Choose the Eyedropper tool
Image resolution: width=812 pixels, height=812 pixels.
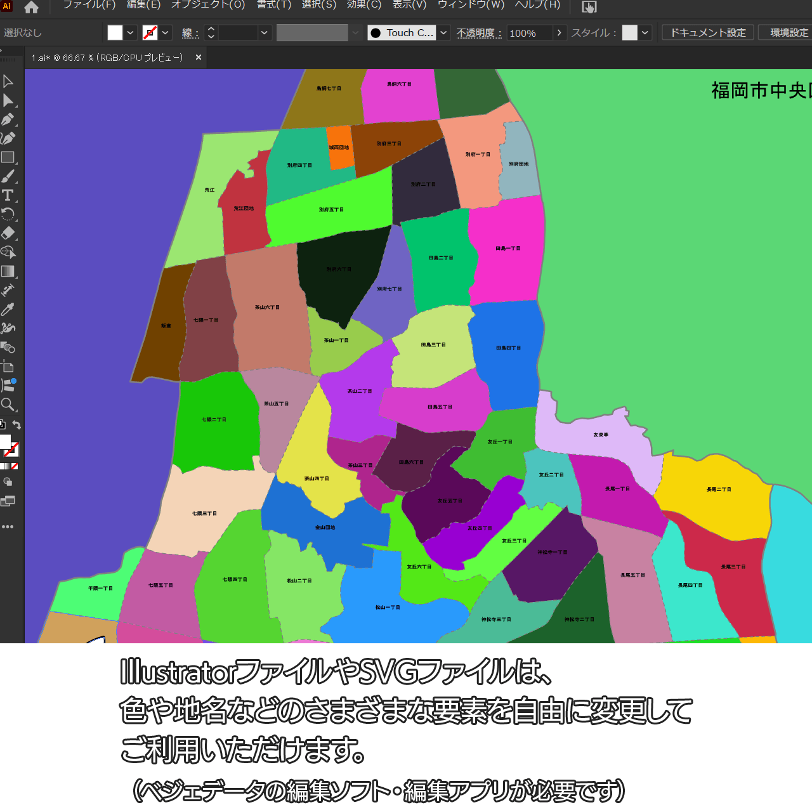(x=8, y=310)
